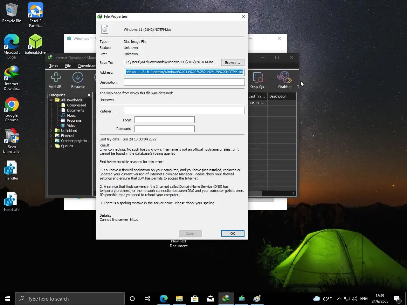407x305 pixels.
Task: Select the Finished category
Action: point(67,136)
